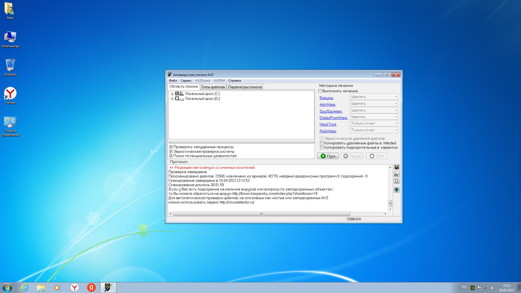Click the save protocol floppy disk icon

click(396, 167)
